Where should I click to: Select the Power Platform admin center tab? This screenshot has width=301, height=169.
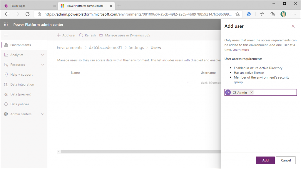87,6
